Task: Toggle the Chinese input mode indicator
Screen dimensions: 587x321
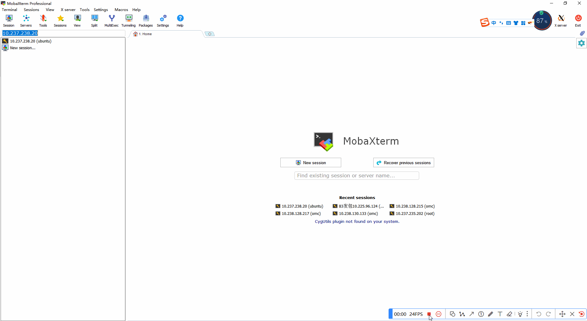Action: (494, 23)
